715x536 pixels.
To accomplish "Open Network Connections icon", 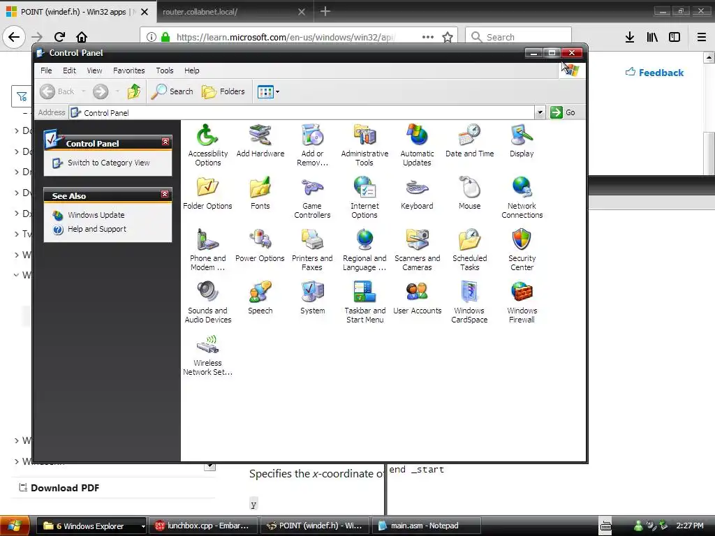I will click(522, 198).
